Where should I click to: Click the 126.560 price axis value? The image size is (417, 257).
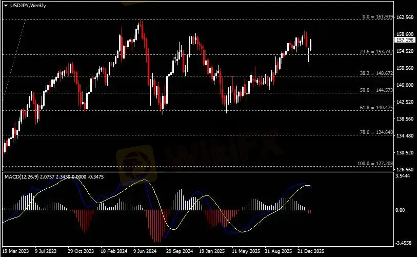coord(405,169)
